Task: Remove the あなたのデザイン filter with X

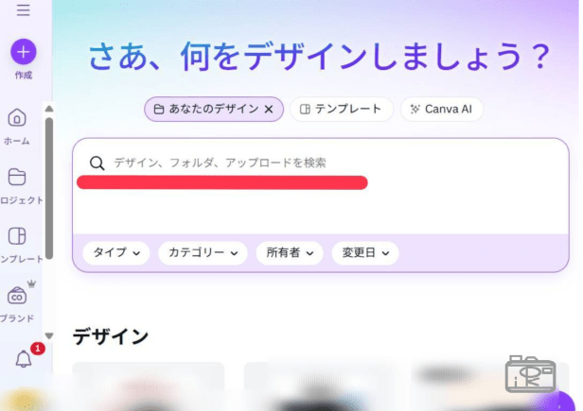Action: point(269,110)
